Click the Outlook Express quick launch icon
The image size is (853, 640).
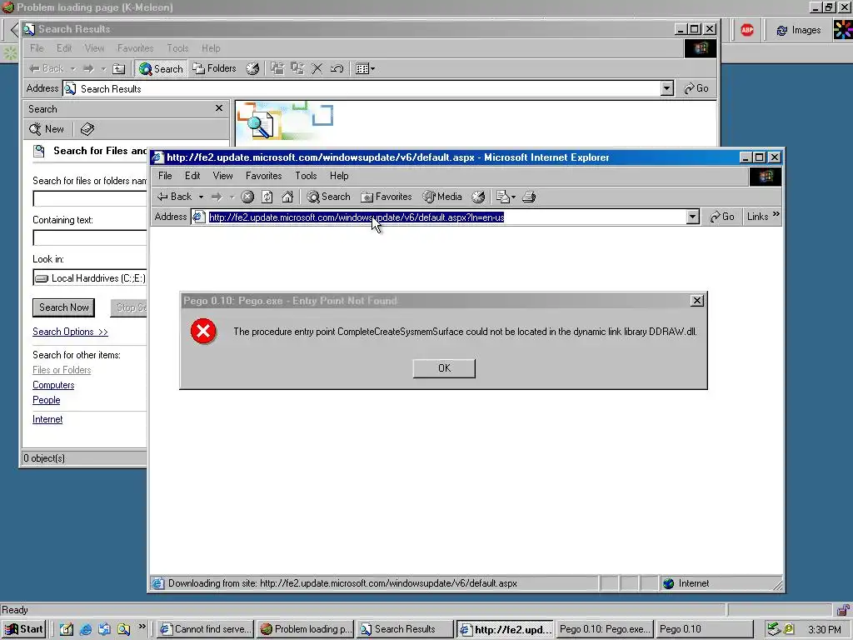tap(104, 630)
